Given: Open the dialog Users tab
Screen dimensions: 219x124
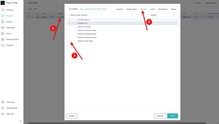Looking at the screenshot, I should tap(152, 9).
